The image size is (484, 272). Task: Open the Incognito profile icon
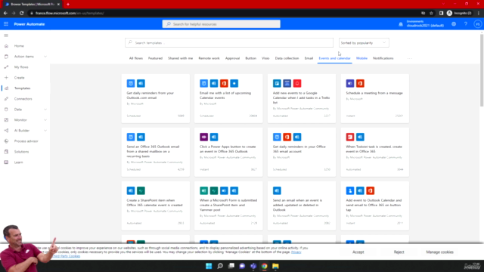(x=459, y=13)
